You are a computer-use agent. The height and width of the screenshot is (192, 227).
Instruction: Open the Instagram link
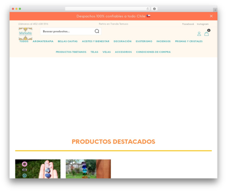tap(202, 24)
